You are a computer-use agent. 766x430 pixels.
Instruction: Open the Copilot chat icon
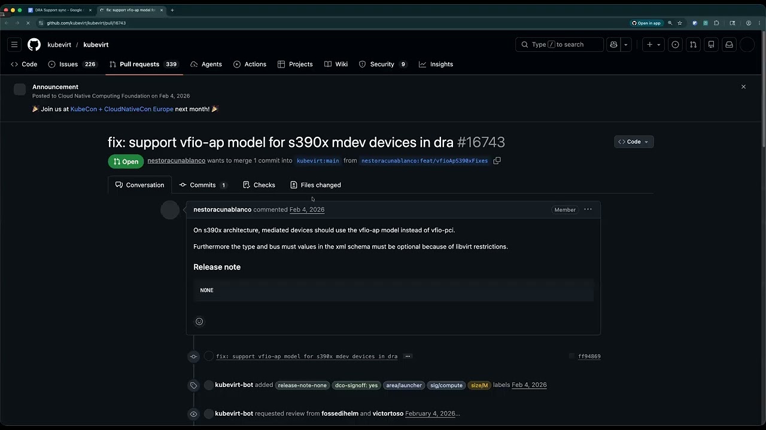tap(613, 45)
